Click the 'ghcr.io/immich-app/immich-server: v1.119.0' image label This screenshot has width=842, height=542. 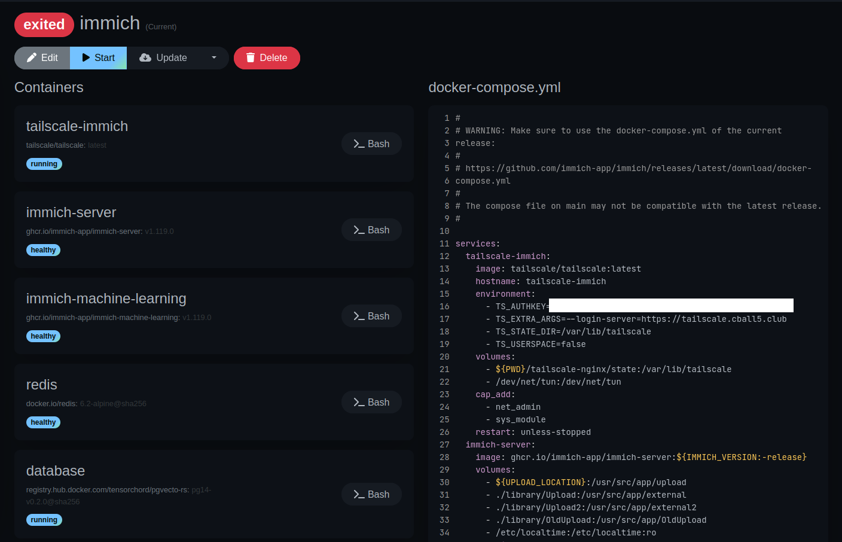(x=100, y=232)
